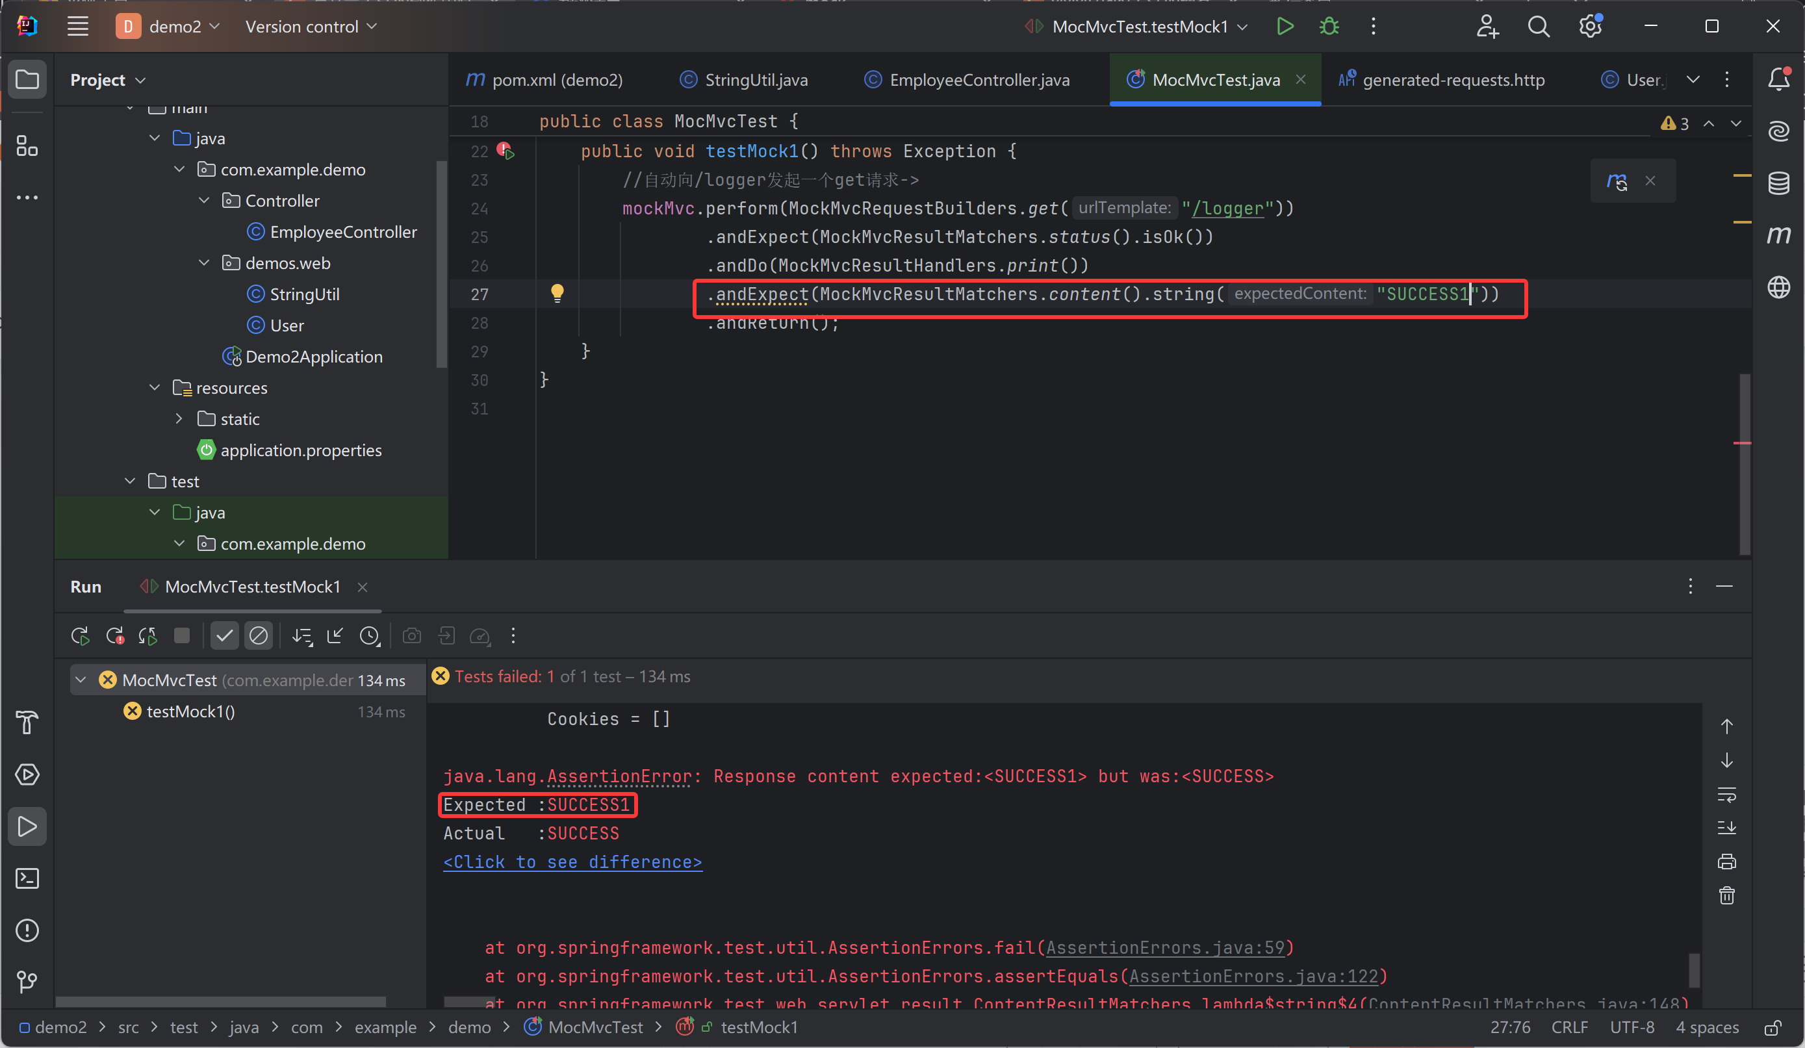The width and height of the screenshot is (1805, 1048).
Task: Click the yellow intention lightbulb on line 27
Action: point(557,292)
